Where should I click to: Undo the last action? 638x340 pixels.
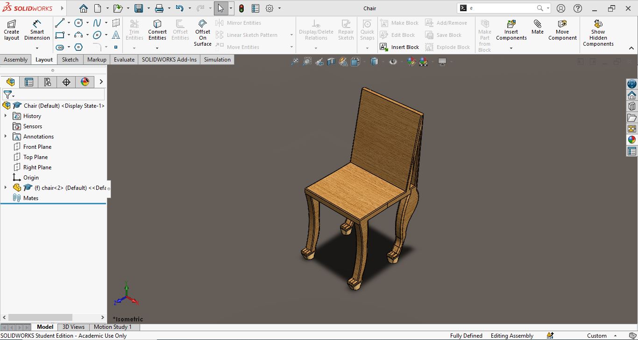(180, 8)
